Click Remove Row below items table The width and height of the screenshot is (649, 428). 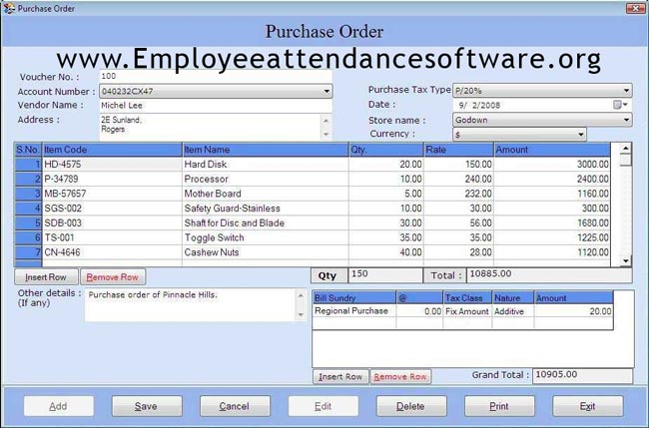[x=112, y=277]
